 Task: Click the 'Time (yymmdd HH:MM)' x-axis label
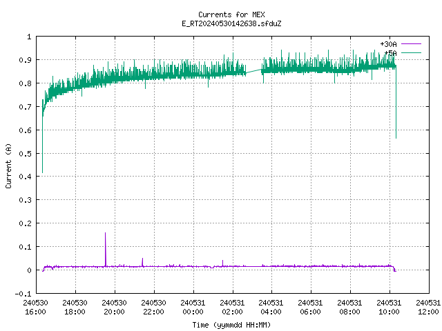[x=231, y=325]
